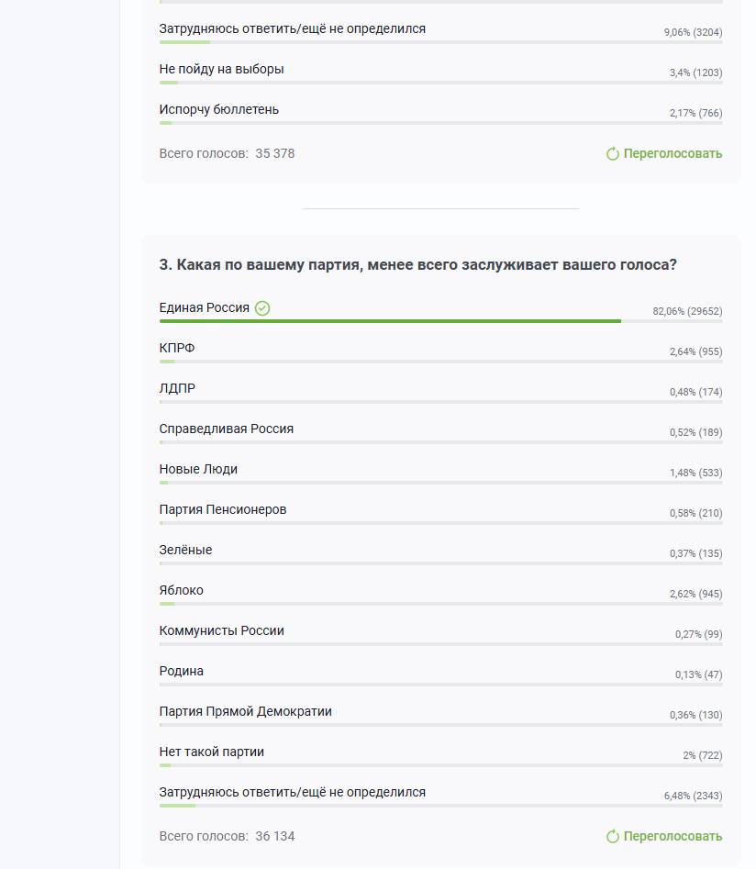Click the Всего голосов: 36 134 total
This screenshot has height=869, width=756.
point(228,836)
